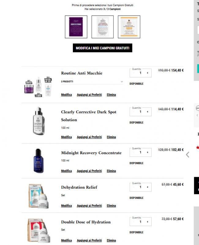Select the orange-bordered sample thumbnail
199x245 pixels.
click(129, 27)
